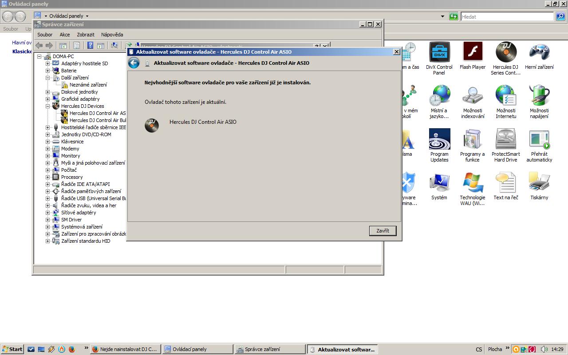Switch to Ovládací panely taskbar button

tap(197, 349)
